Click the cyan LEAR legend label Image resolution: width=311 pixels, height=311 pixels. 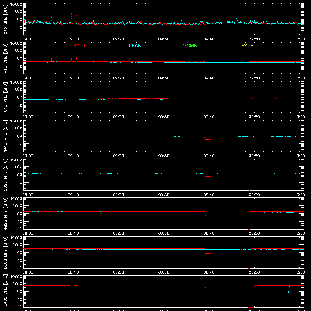(135, 45)
